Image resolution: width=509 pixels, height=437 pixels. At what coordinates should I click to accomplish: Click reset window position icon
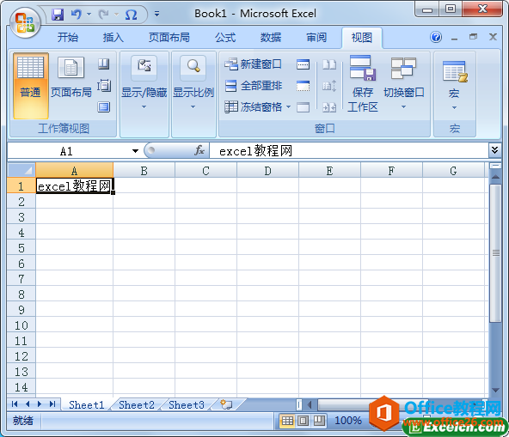(329, 107)
